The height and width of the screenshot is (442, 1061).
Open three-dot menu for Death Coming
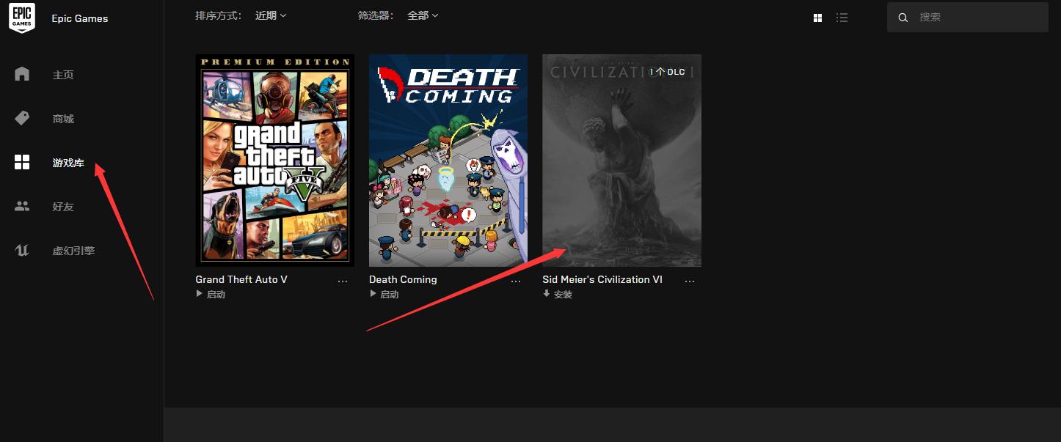[516, 281]
